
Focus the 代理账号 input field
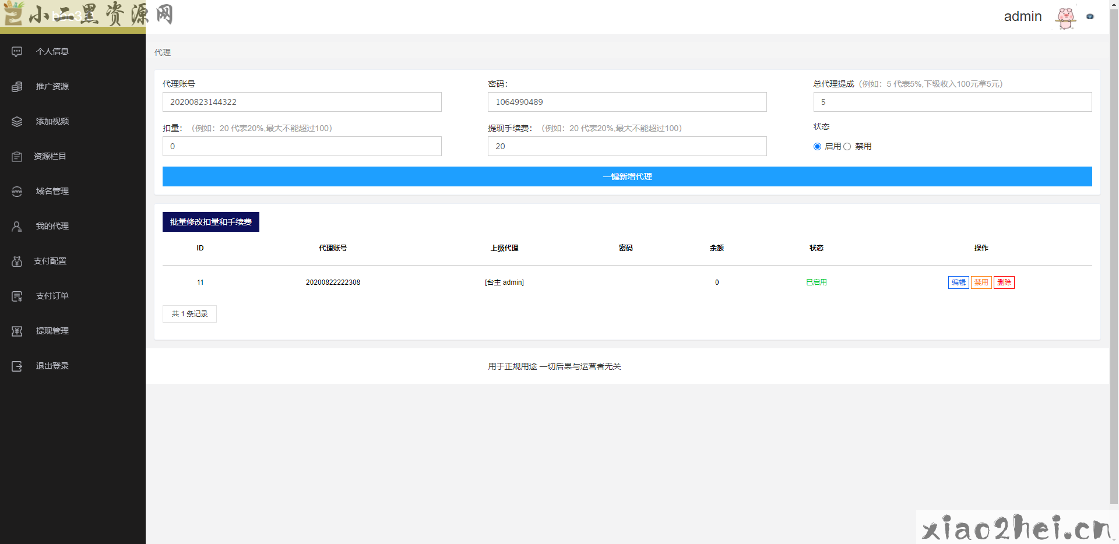pos(302,102)
